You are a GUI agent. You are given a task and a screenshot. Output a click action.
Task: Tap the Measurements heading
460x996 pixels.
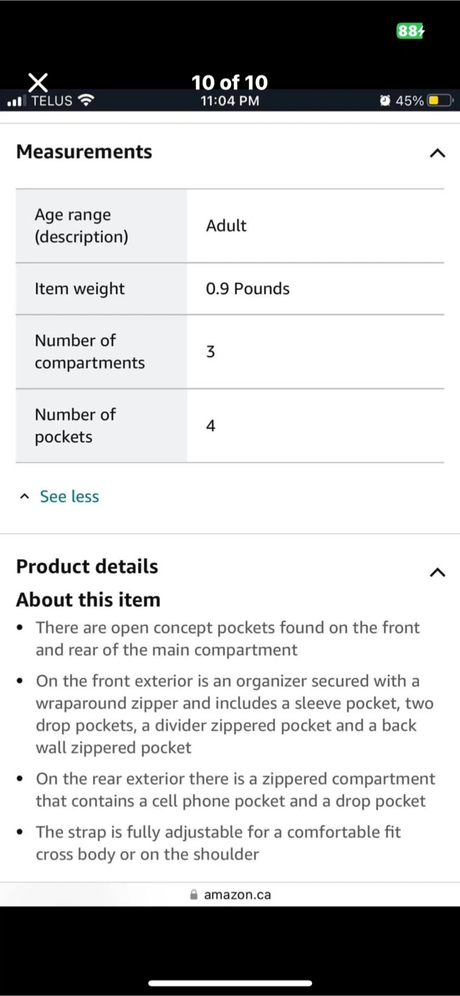[84, 151]
